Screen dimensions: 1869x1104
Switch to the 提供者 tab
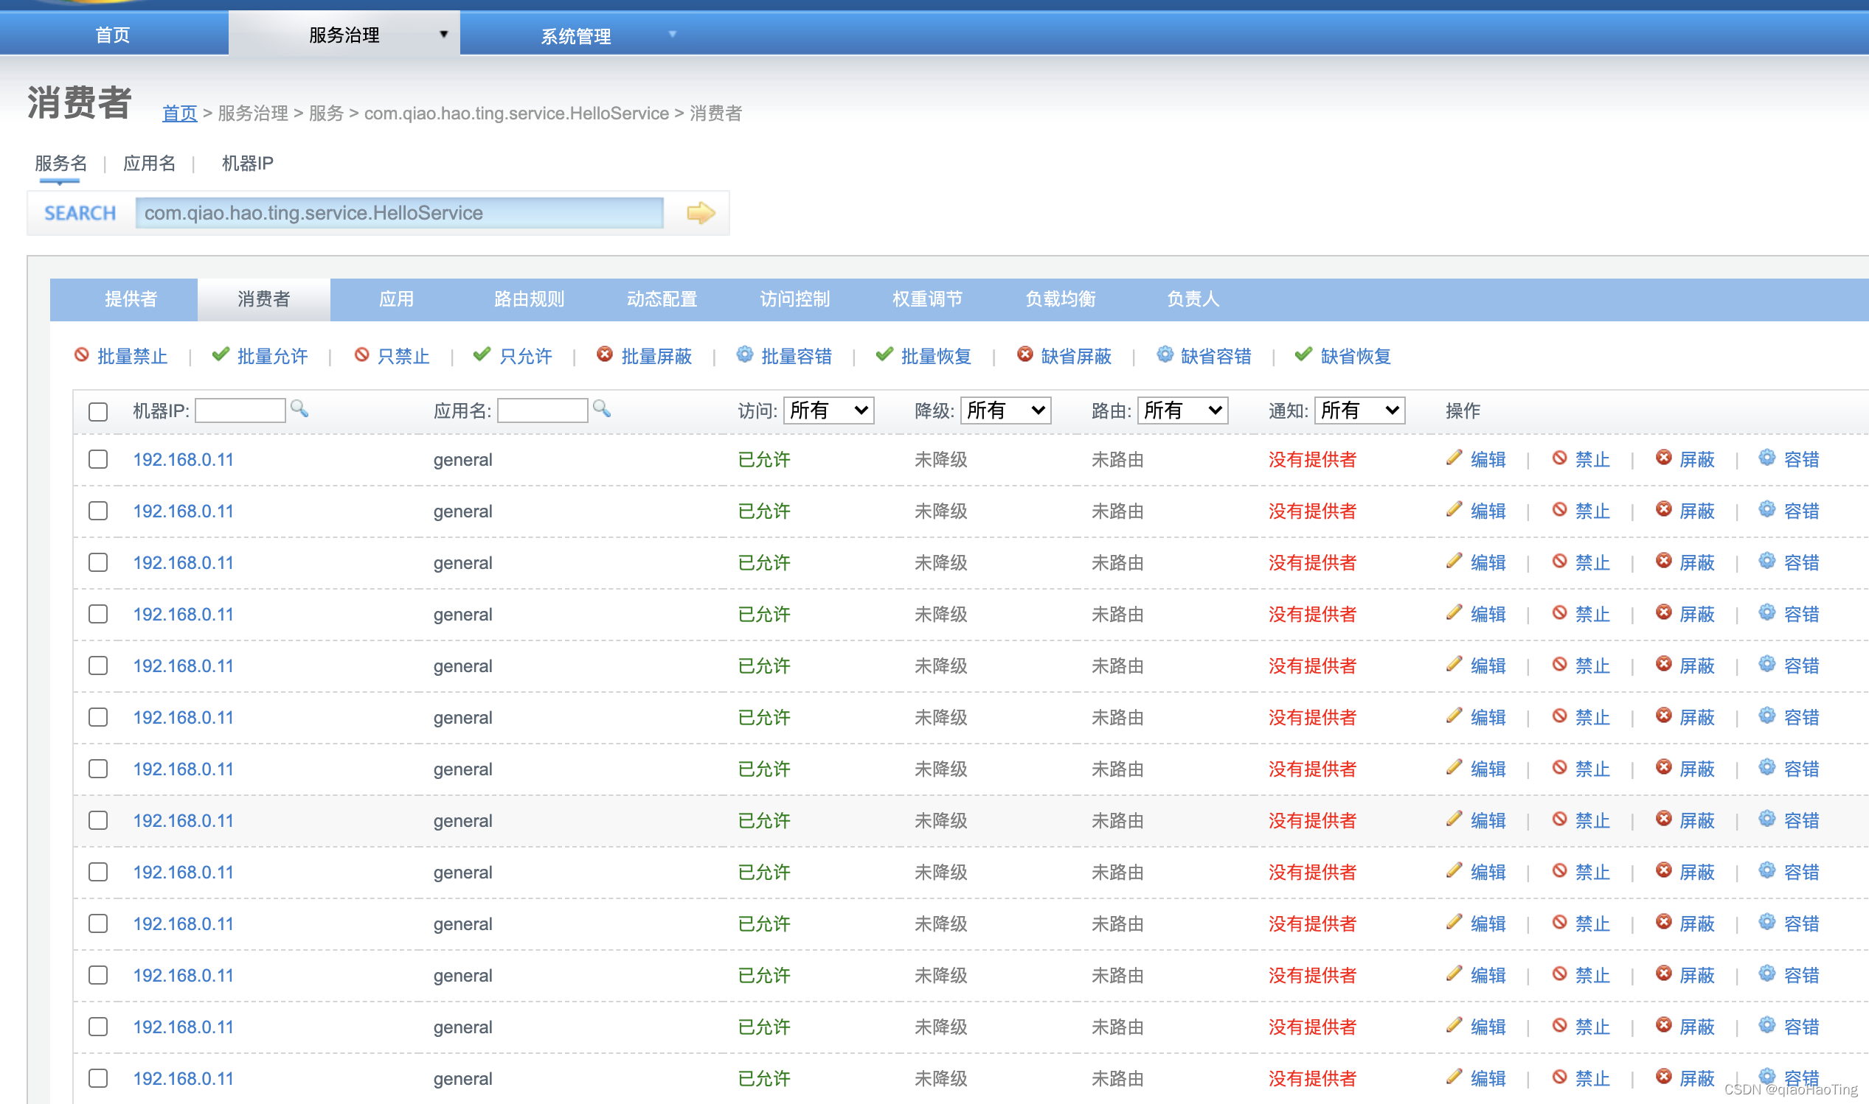[x=131, y=299]
